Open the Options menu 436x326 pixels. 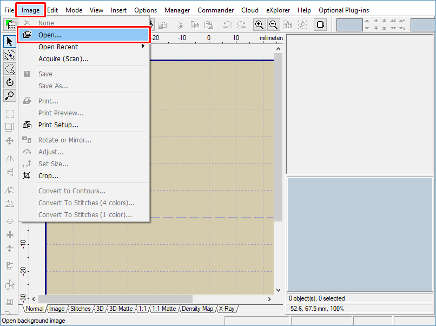146,10
